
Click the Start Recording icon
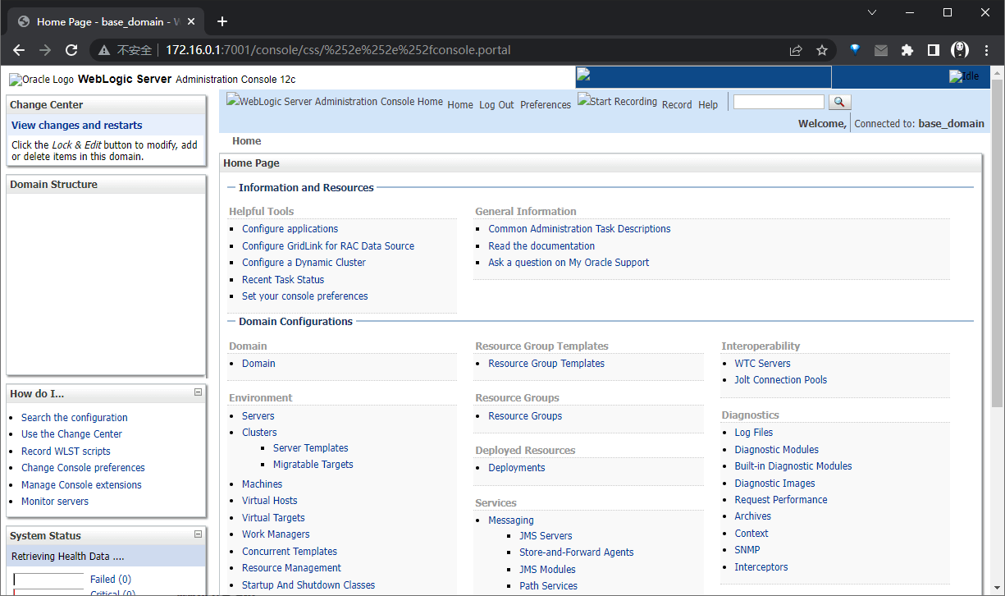coord(617,101)
